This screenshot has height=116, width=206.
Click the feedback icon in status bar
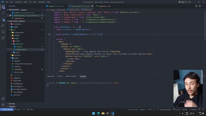(200, 110)
